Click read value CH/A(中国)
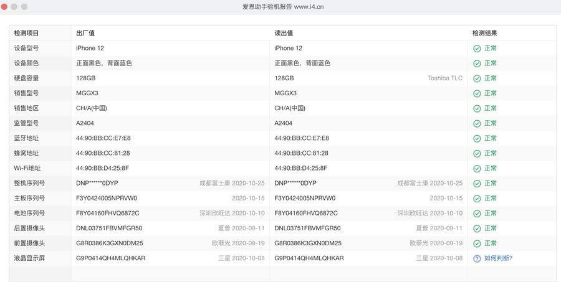This screenshot has width=561, height=282. coord(290,108)
